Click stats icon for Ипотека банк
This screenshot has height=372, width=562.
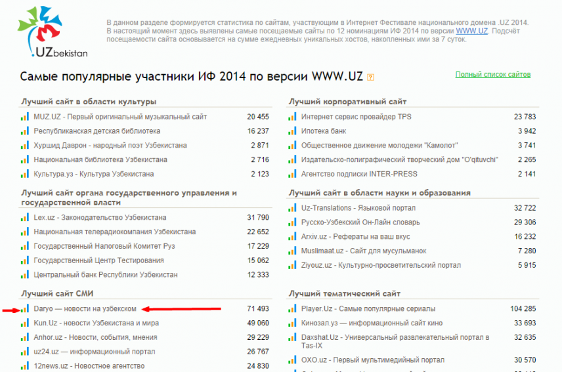tap(292, 131)
